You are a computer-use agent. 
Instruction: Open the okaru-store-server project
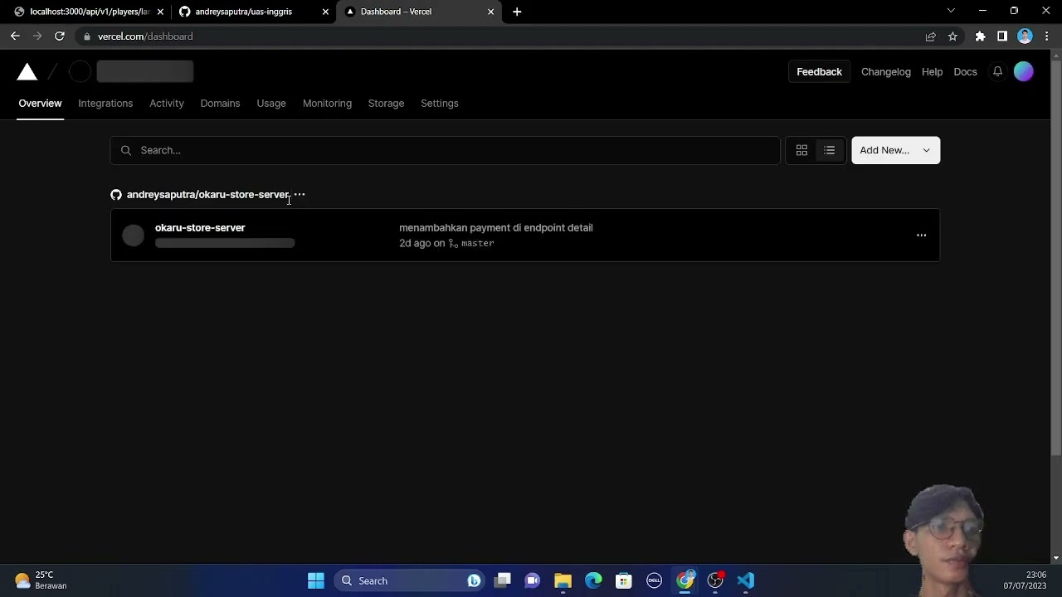[x=200, y=228]
